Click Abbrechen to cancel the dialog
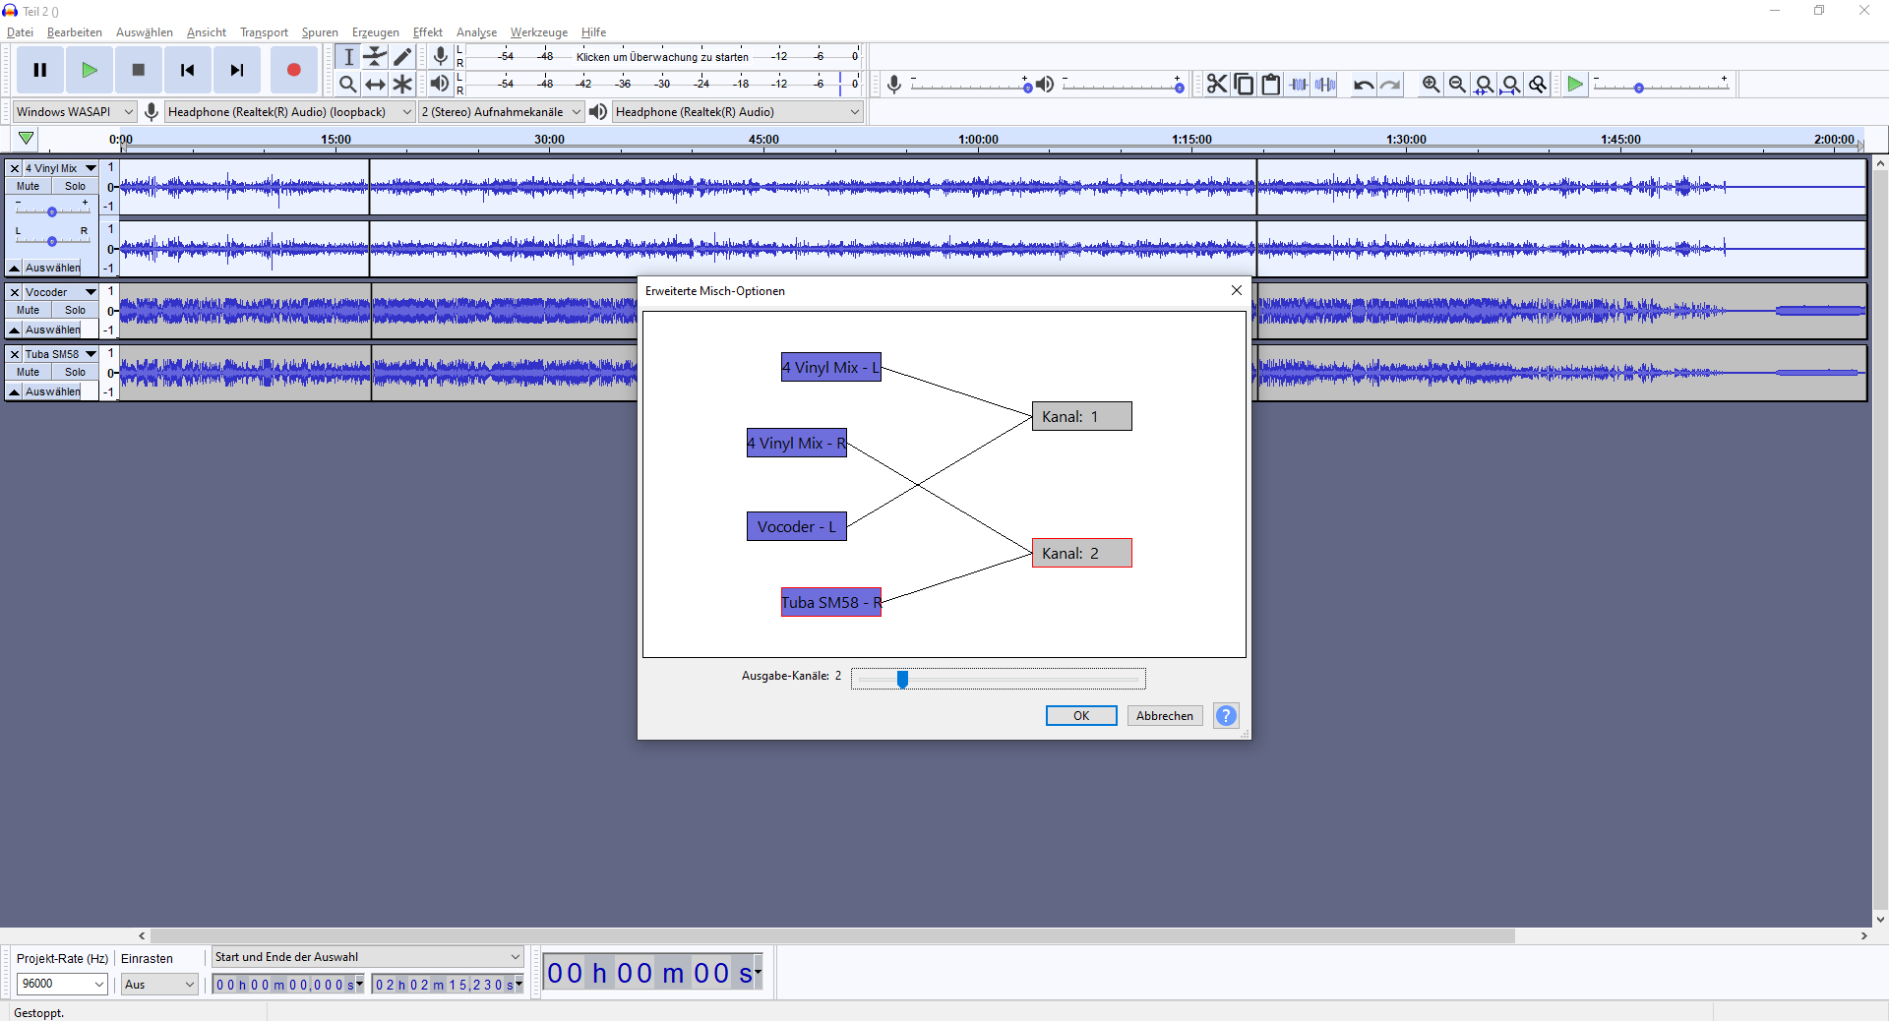Screen dimensions: 1889x1021 [1164, 716]
